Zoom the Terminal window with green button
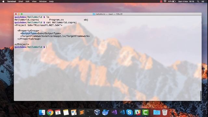The height and width of the screenshot is (117, 208). 22,14
